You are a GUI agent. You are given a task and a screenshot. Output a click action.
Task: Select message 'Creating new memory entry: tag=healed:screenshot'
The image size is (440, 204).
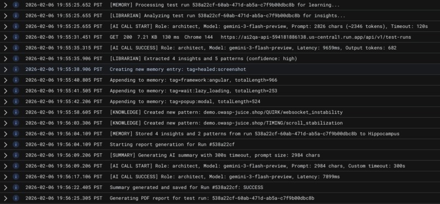177,69
